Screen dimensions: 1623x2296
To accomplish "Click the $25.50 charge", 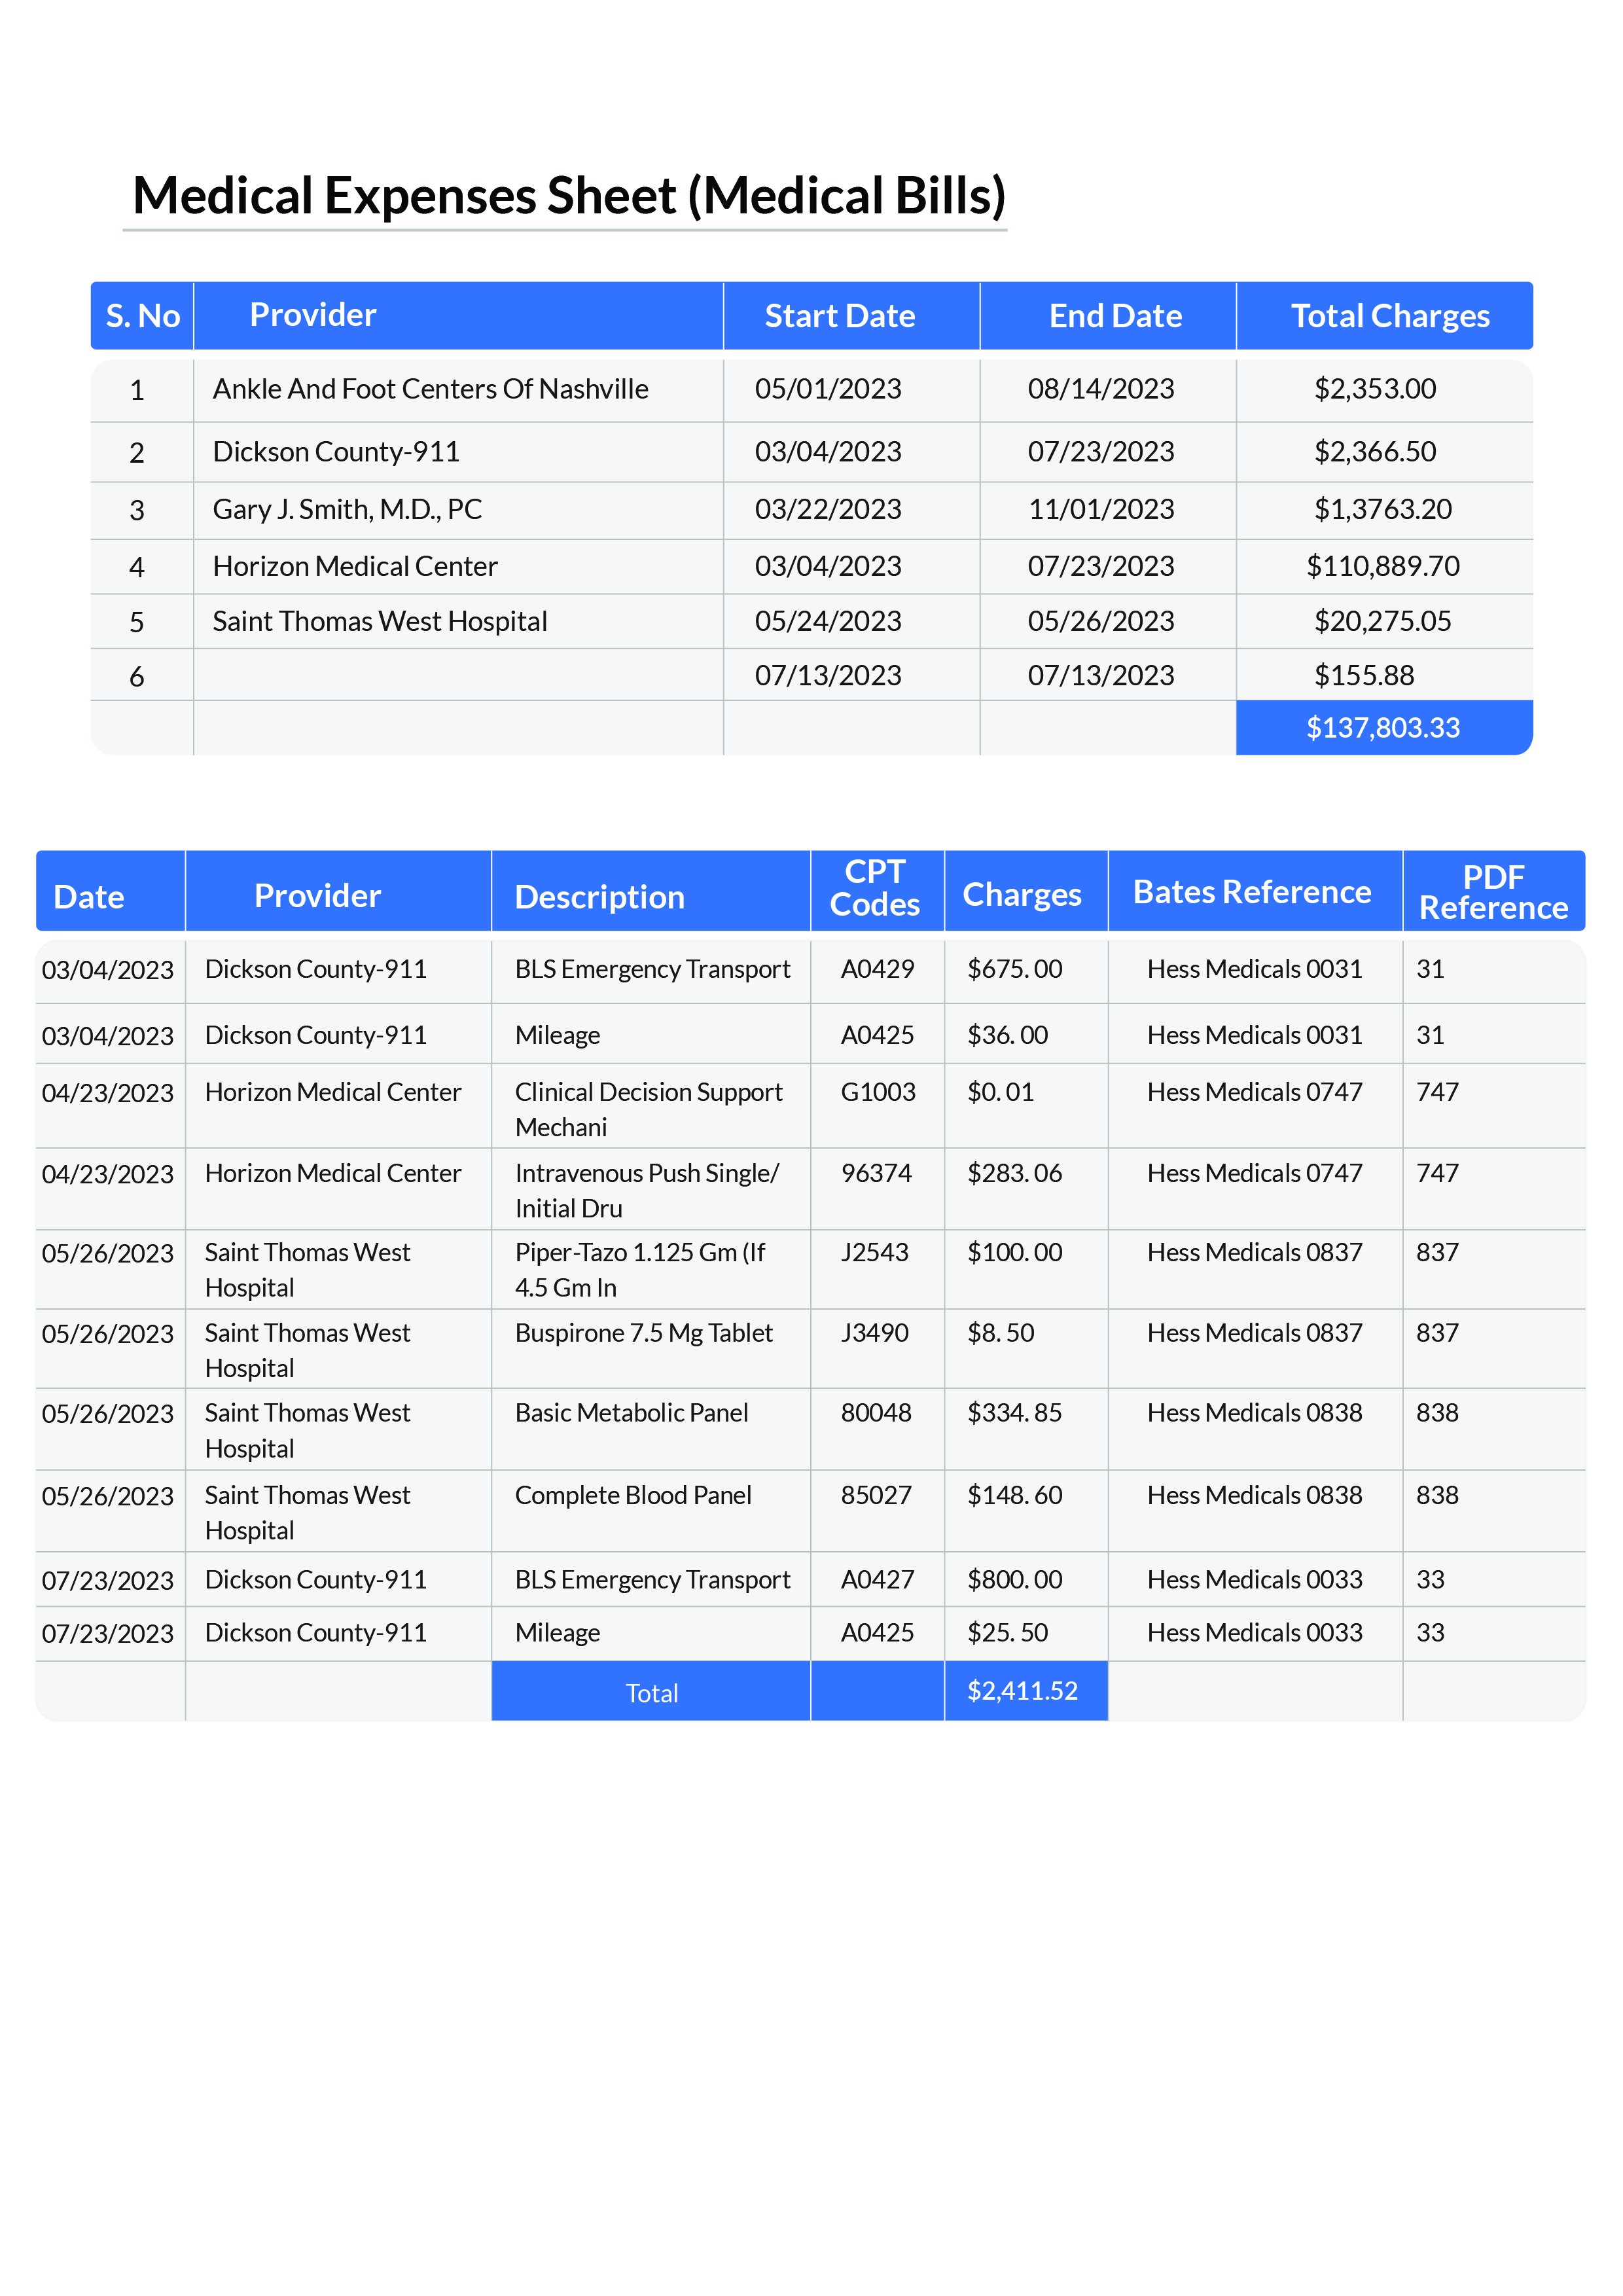I will tap(1007, 1633).
